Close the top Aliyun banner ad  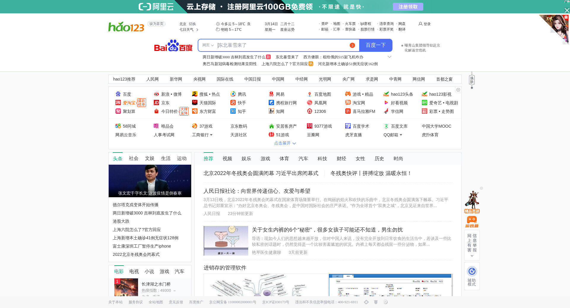567,10
